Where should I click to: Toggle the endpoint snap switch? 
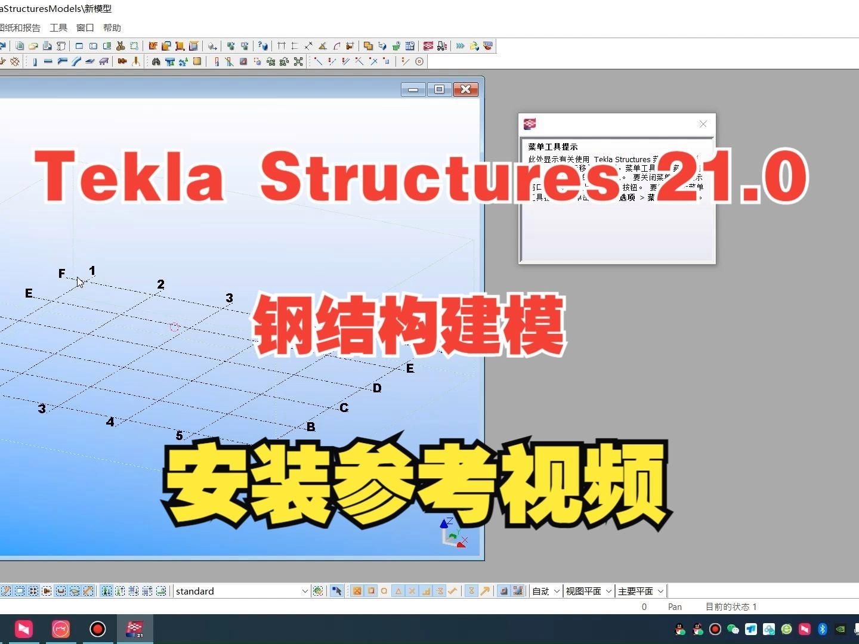point(318,61)
